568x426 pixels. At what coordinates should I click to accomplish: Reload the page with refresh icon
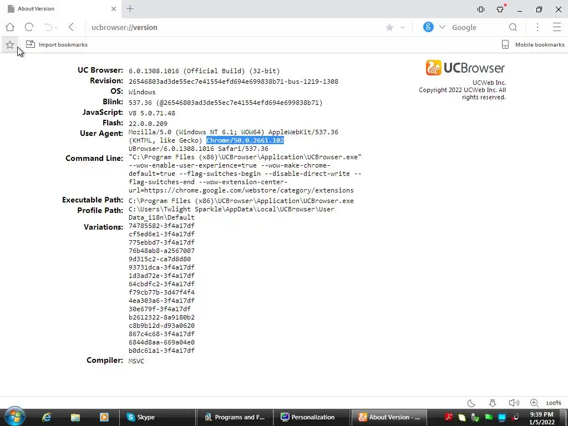(29, 27)
